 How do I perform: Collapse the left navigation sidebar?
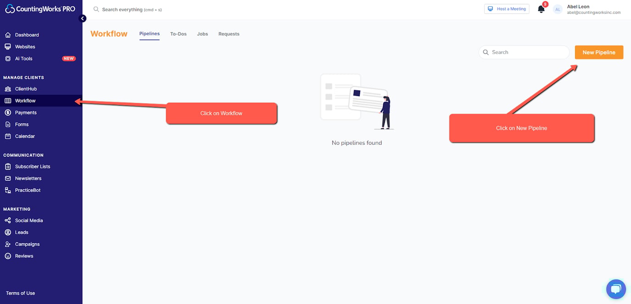click(83, 18)
